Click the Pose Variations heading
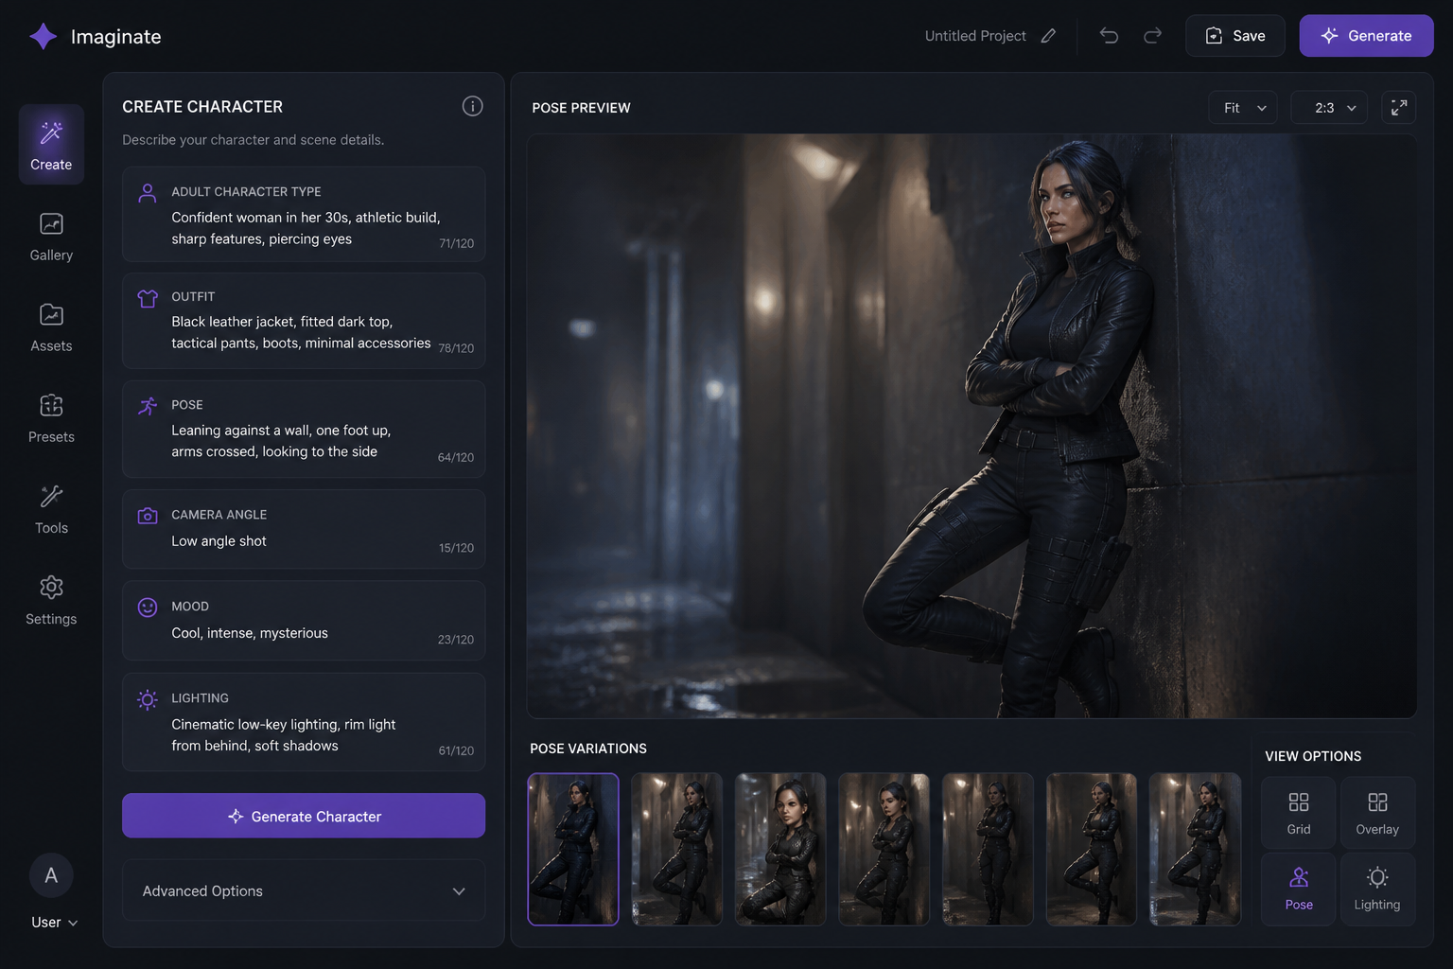The height and width of the screenshot is (969, 1453). pos(588,749)
